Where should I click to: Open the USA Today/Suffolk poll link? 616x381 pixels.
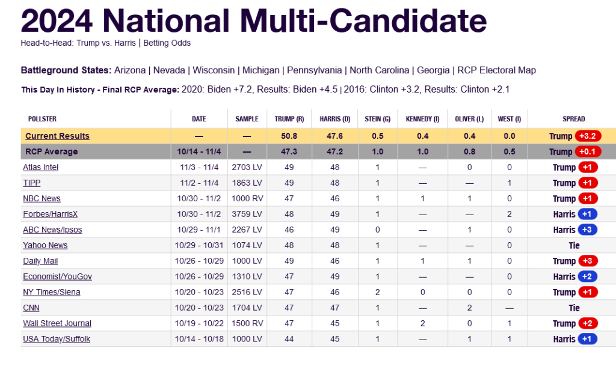click(57, 339)
